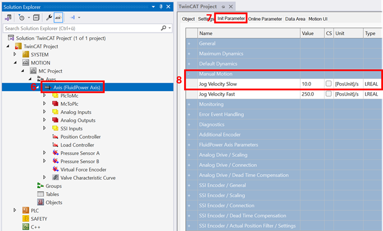Screen dimensions: 383x231
Task: Click the red McToPlc icon
Action: click(x=55, y=104)
